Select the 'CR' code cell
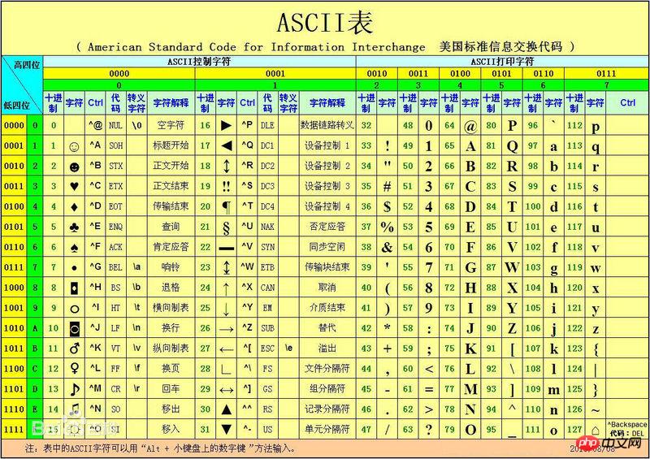The height and width of the screenshot is (459, 650). coord(115,389)
